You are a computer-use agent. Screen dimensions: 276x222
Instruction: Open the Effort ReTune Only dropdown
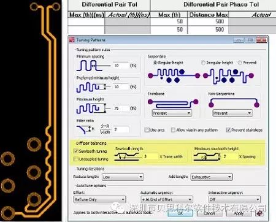tap(99, 199)
